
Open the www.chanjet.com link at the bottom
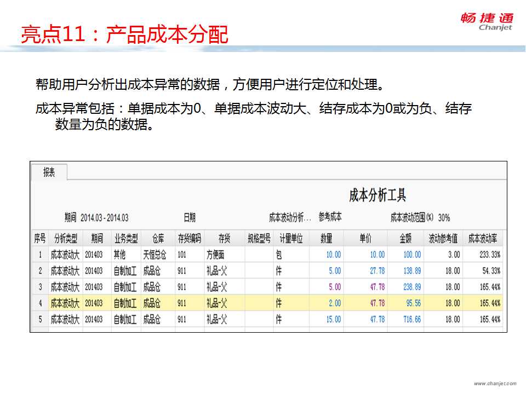(495, 384)
